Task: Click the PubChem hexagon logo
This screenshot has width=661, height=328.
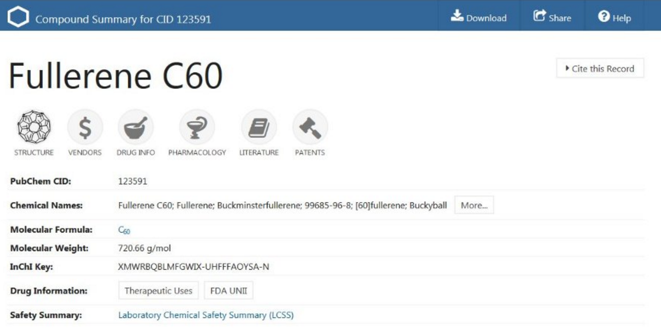Action: tap(18, 17)
